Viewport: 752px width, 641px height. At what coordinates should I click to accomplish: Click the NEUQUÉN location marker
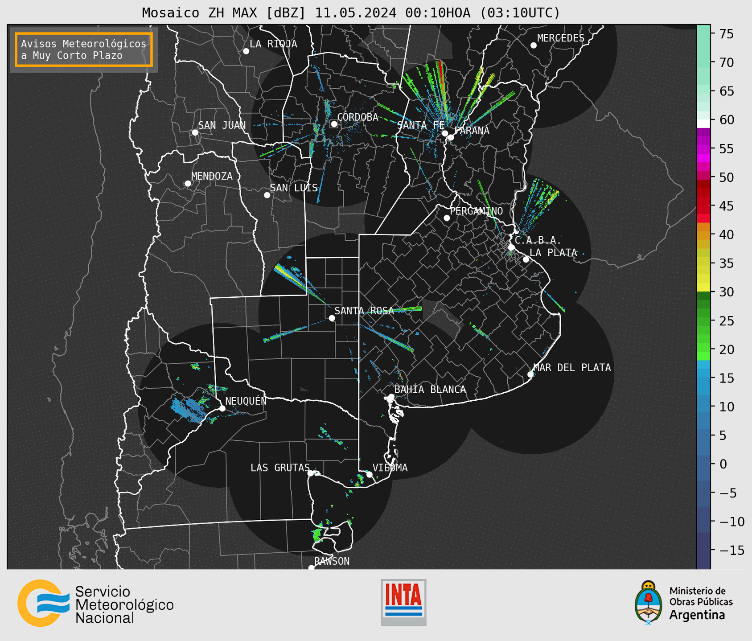click(x=222, y=408)
